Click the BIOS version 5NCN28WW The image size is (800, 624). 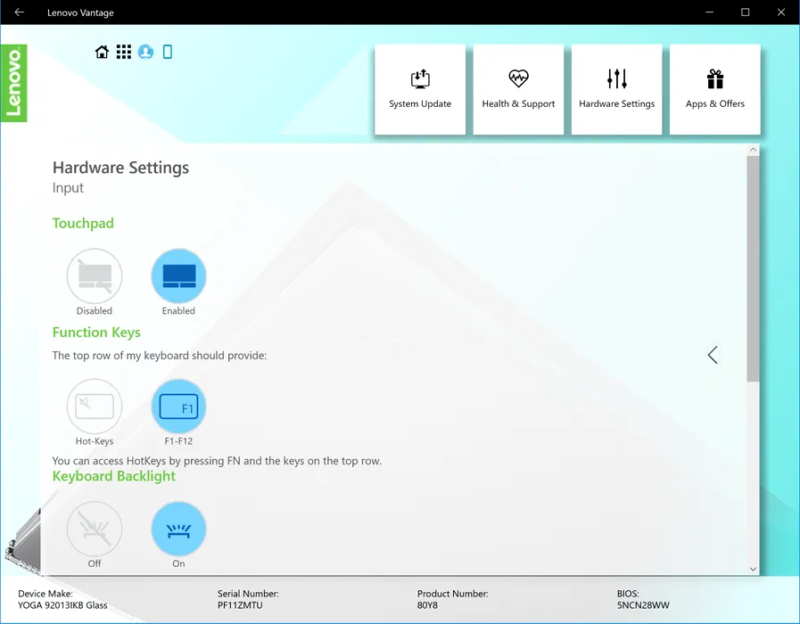click(643, 605)
